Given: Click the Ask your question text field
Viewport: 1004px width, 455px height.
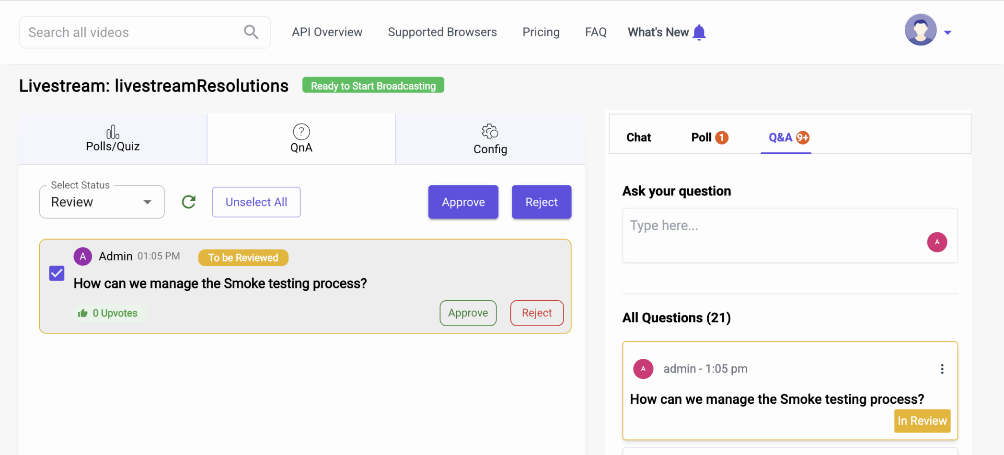Looking at the screenshot, I should pos(772,235).
